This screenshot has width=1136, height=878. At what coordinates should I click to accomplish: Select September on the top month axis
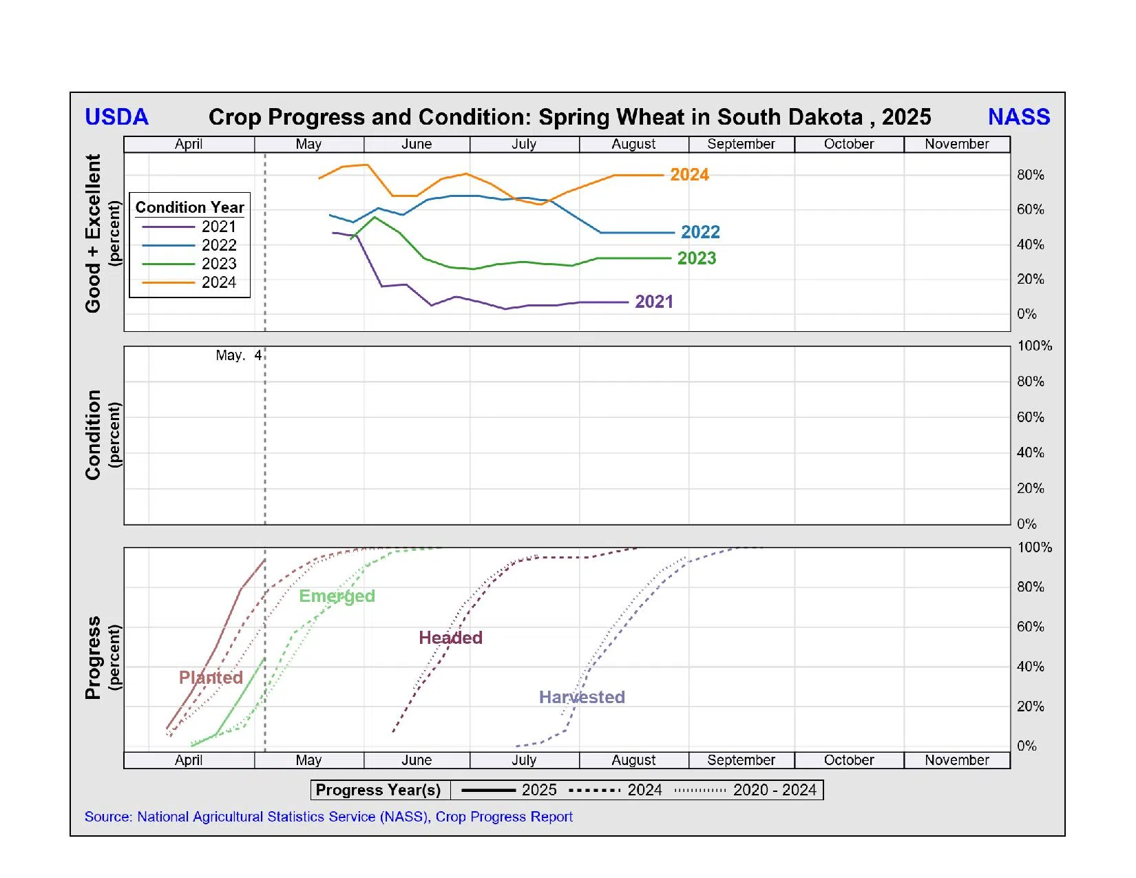741,144
